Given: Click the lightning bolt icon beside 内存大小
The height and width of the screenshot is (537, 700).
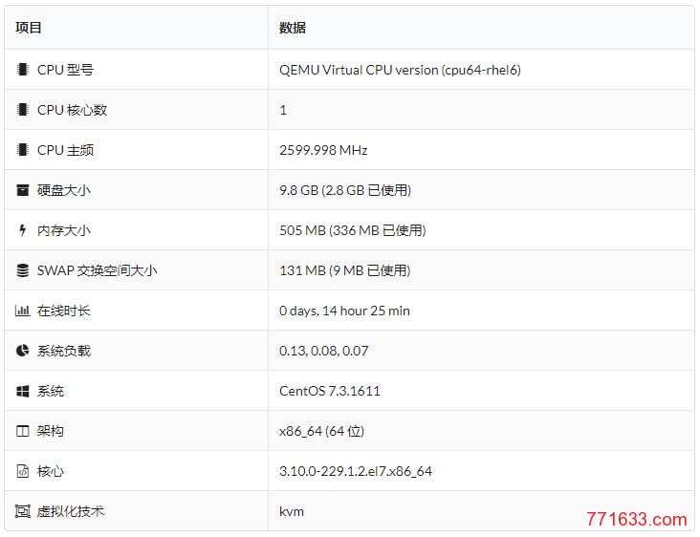Looking at the screenshot, I should pos(22,230).
